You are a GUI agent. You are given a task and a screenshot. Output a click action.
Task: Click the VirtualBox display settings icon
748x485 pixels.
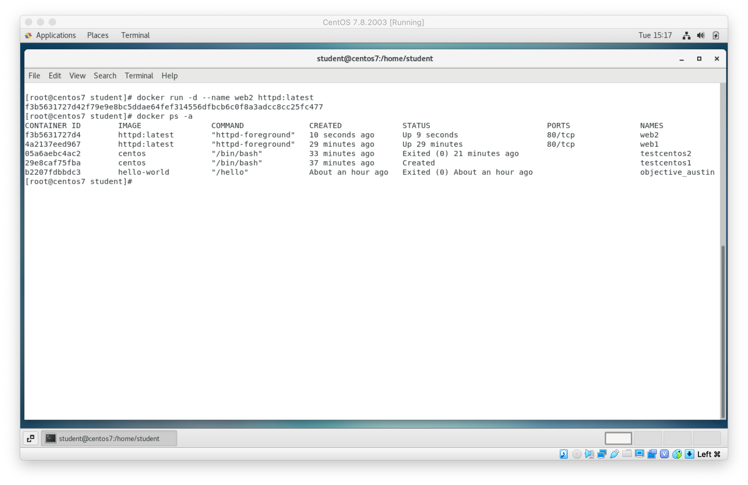(x=639, y=453)
